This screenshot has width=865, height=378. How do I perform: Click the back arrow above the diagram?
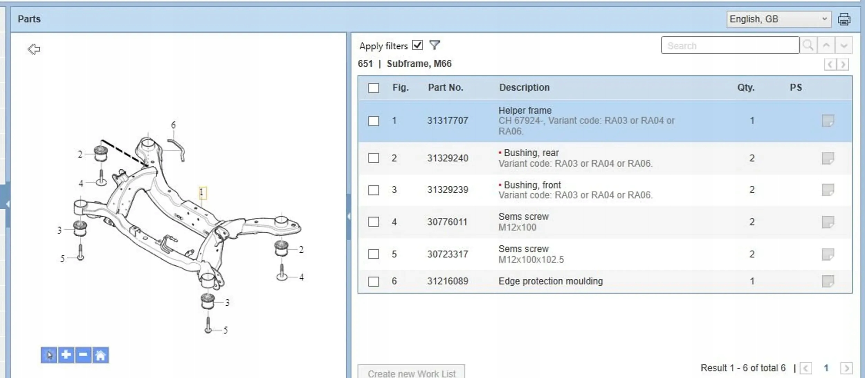coord(34,49)
